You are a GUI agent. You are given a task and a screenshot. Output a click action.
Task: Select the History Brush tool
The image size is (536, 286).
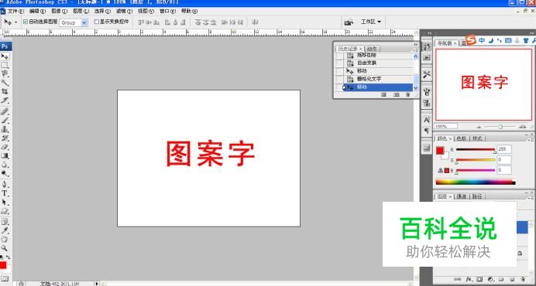click(x=5, y=138)
